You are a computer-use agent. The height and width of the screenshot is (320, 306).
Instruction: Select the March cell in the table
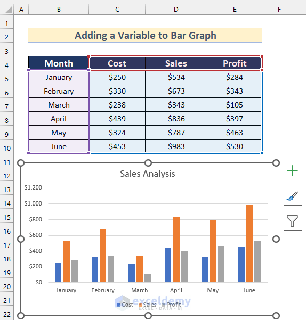59,105
